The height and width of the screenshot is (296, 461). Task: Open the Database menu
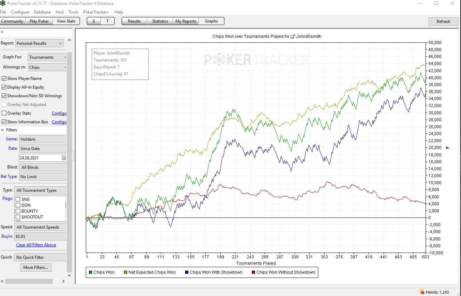point(42,12)
